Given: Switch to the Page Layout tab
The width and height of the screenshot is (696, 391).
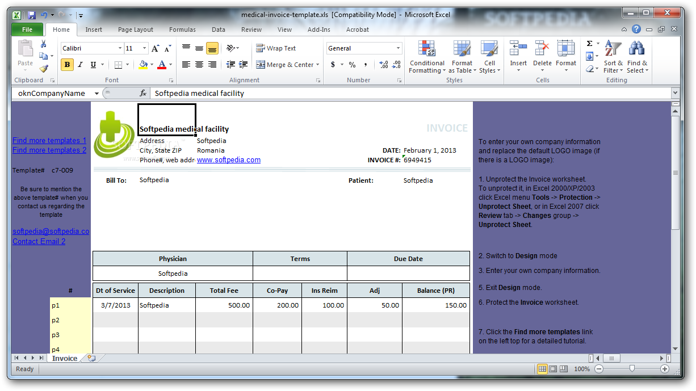Looking at the screenshot, I should click(136, 30).
